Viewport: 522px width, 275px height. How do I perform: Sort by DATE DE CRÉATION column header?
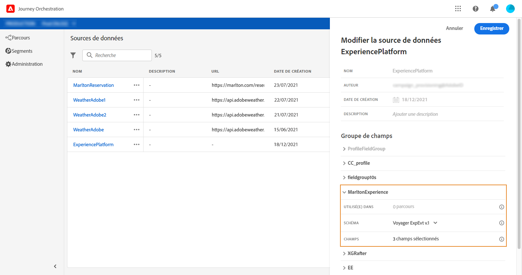(293, 71)
